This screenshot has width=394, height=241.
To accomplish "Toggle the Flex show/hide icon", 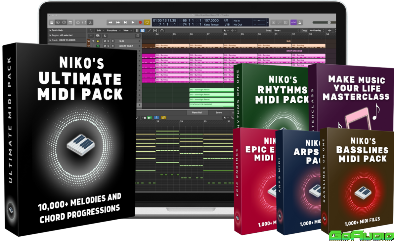I will tap(155, 31).
